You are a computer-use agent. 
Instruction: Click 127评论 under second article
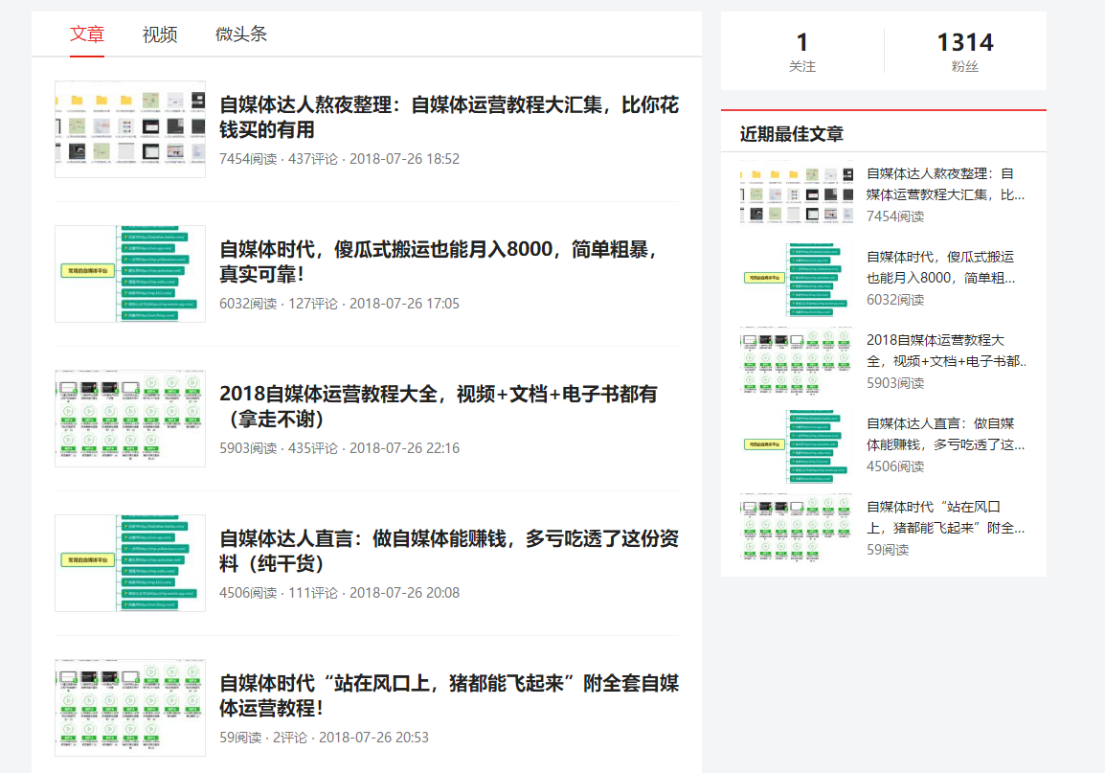point(313,303)
